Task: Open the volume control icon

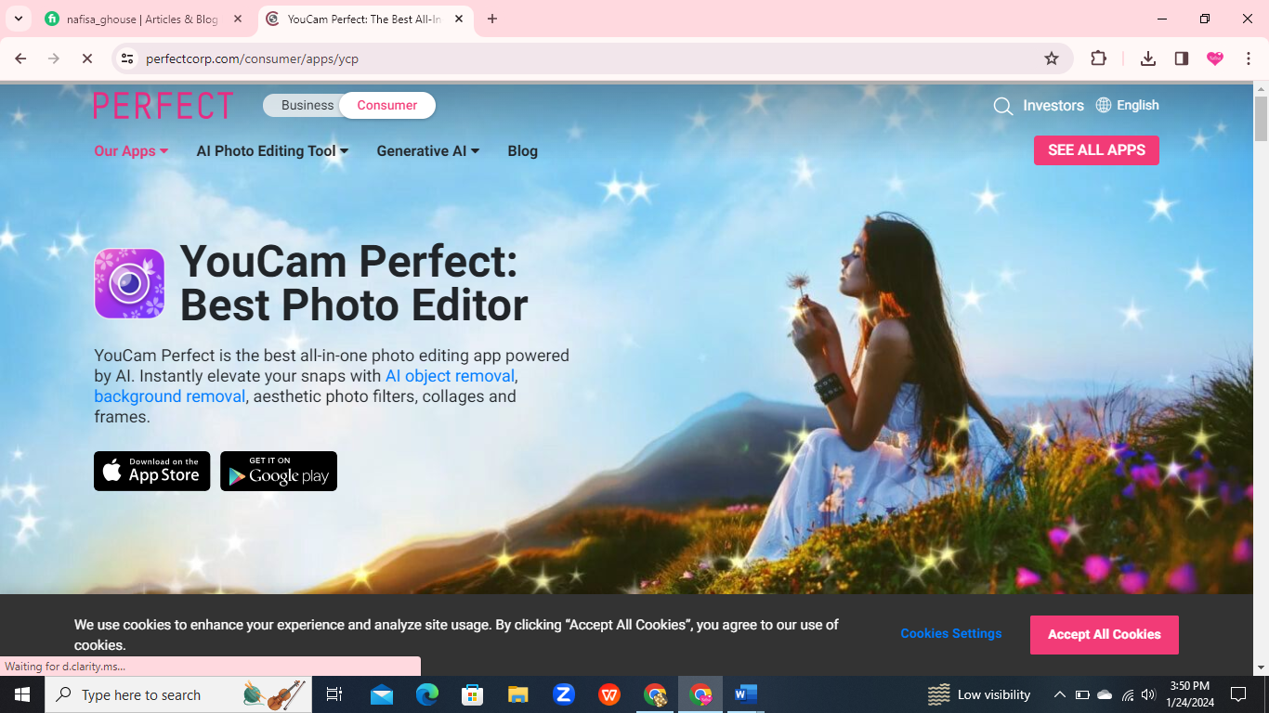Action: (x=1149, y=694)
